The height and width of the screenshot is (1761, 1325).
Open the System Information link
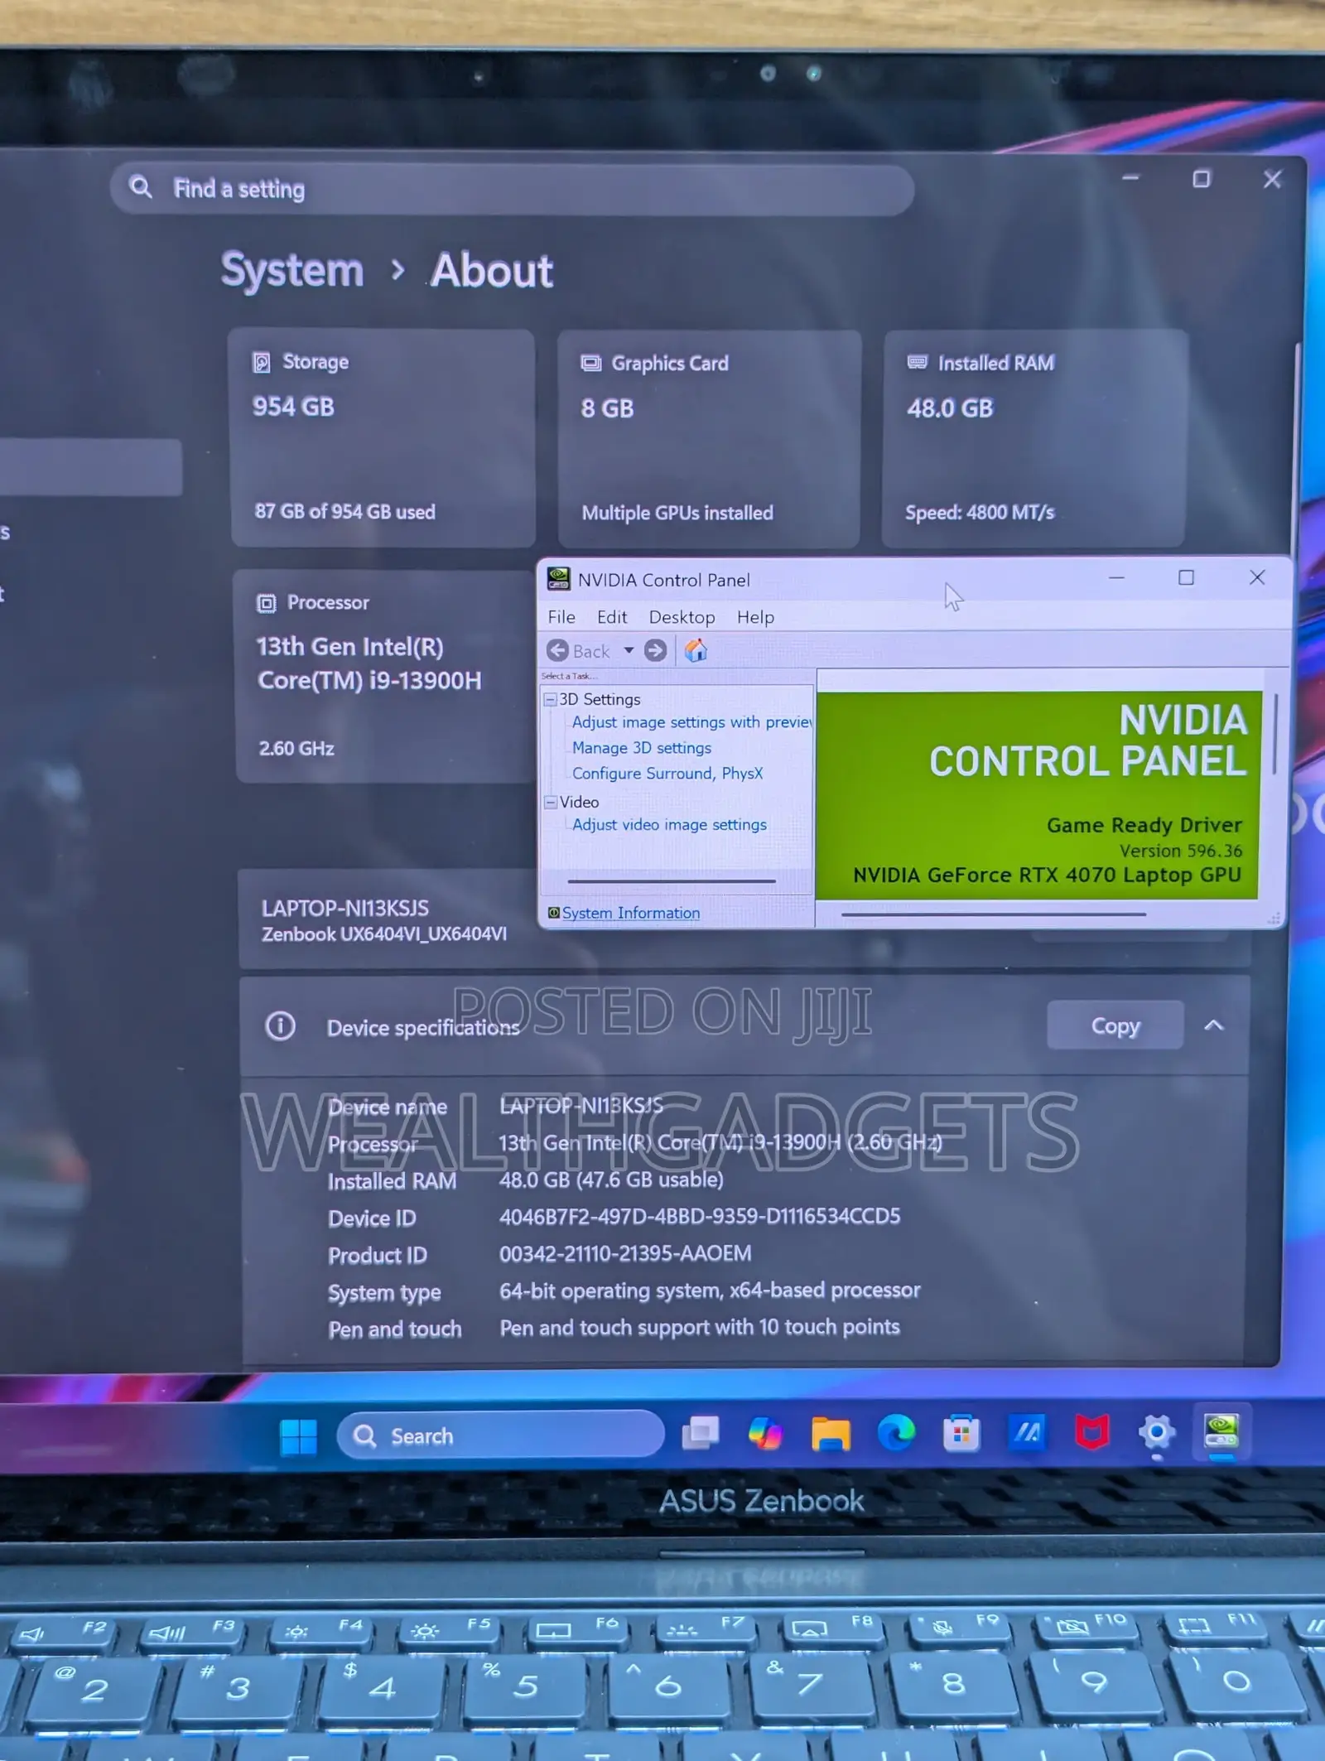[630, 913]
